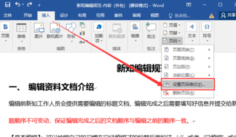Maximize the Word window
The image size is (236, 137).
220,5
